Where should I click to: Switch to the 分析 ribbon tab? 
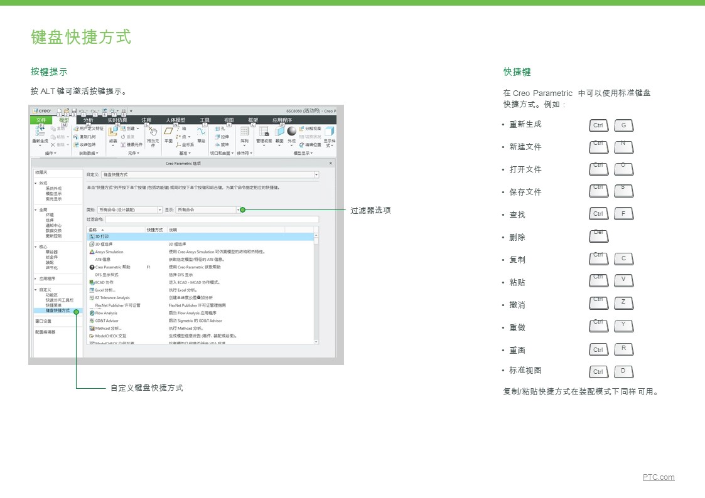pyautogui.click(x=88, y=120)
